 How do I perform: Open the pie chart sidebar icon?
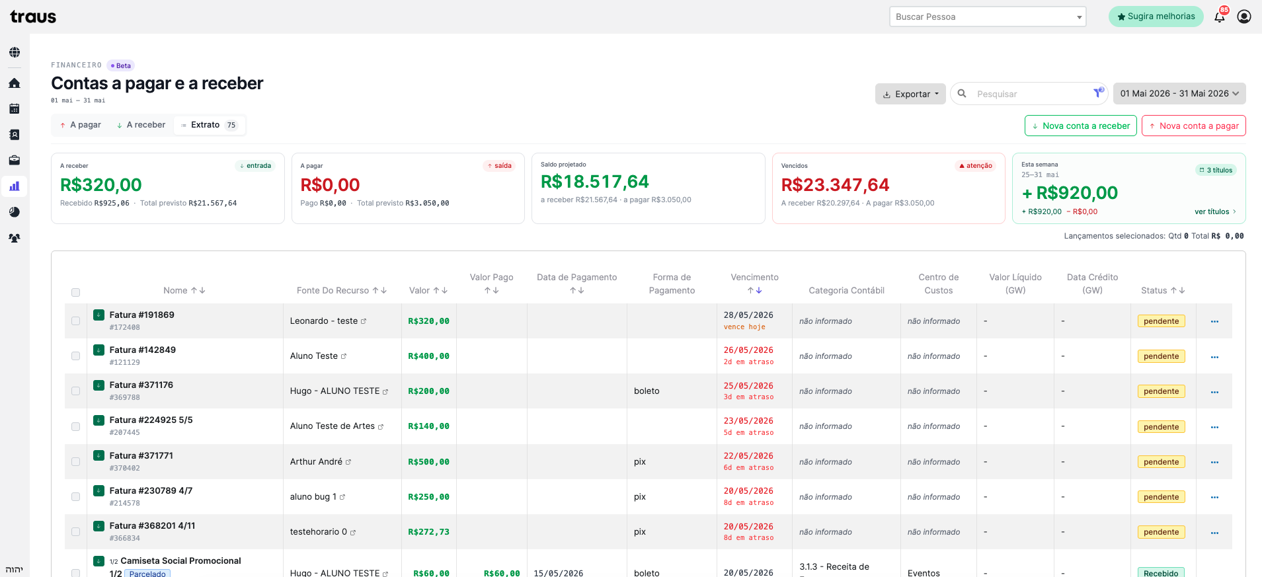(14, 212)
